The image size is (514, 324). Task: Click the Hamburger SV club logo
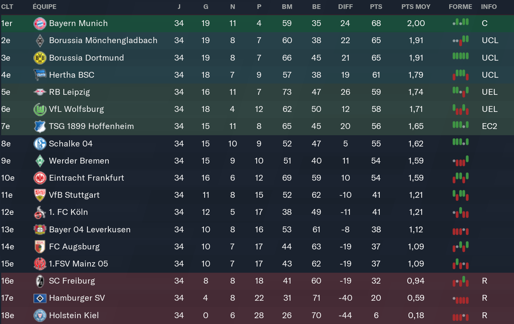tap(40, 298)
